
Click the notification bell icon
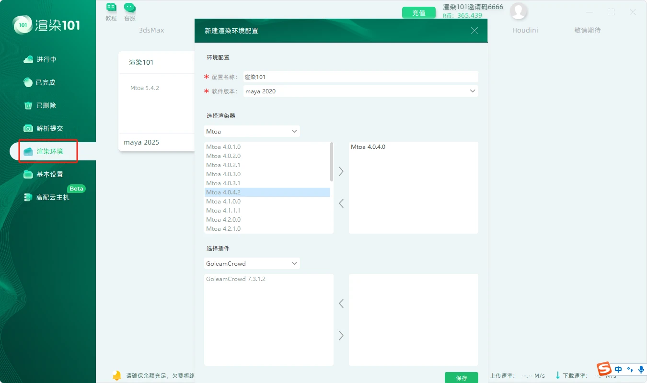pos(116,375)
